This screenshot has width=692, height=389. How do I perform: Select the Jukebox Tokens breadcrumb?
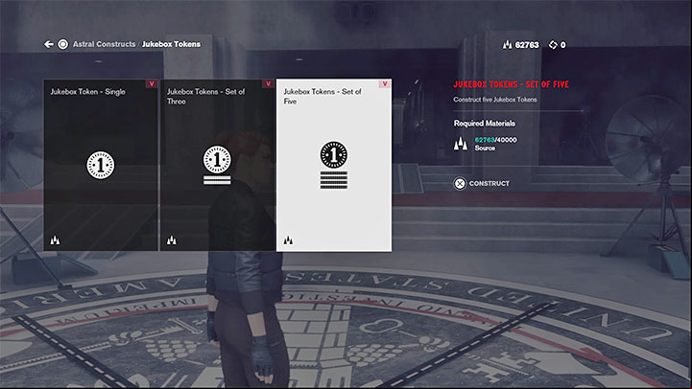coord(171,44)
